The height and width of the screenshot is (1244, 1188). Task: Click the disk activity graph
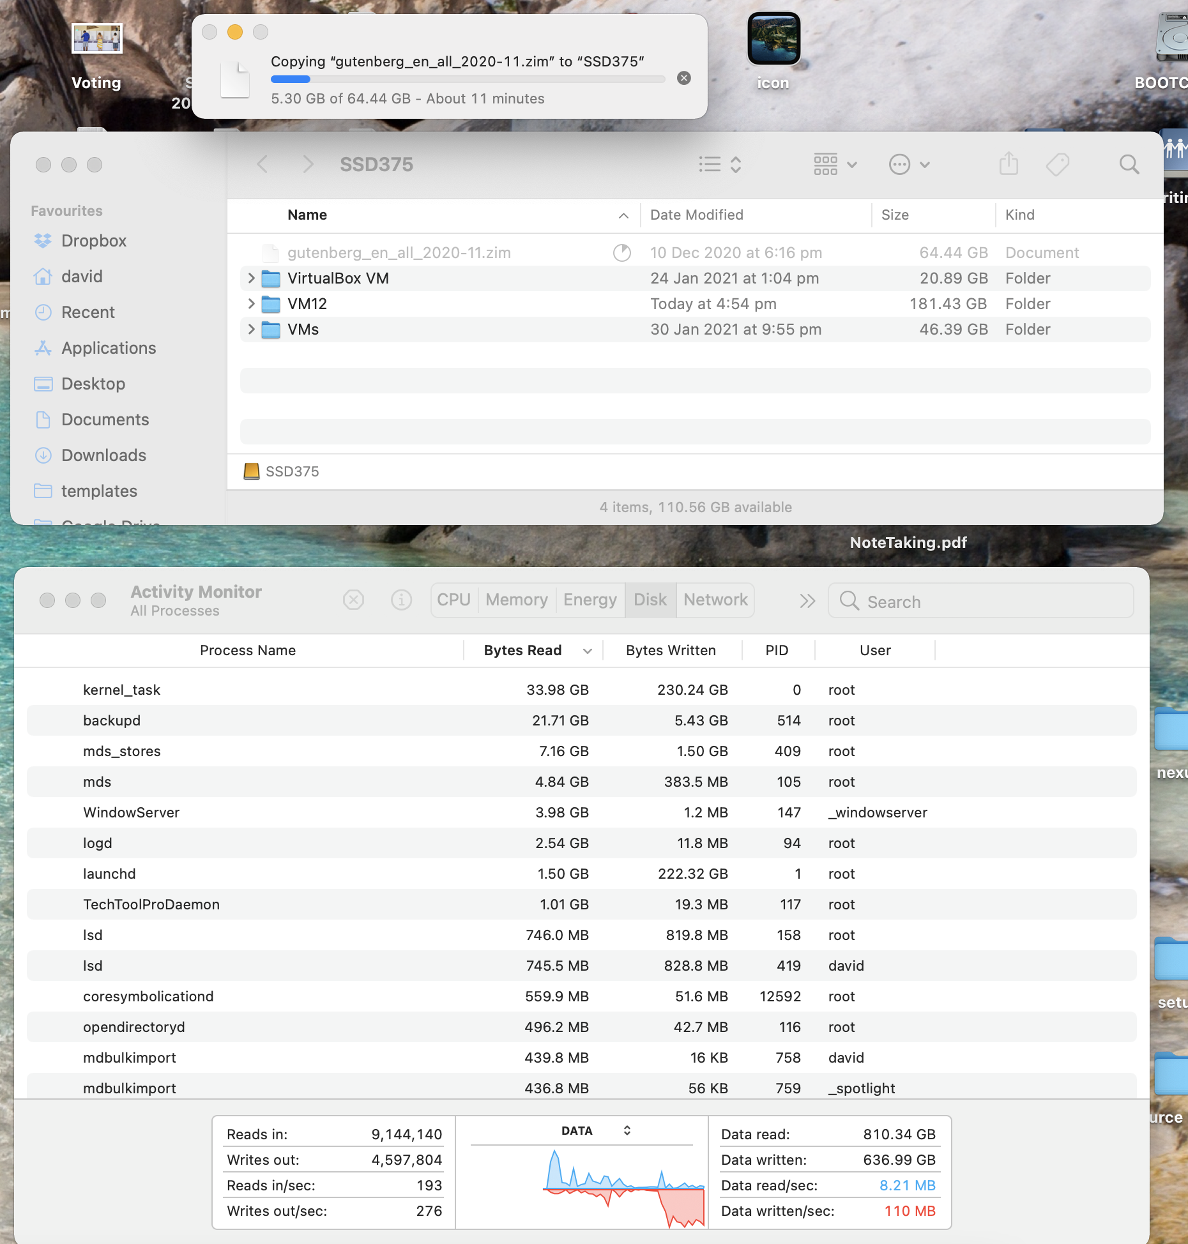pyautogui.click(x=623, y=1188)
